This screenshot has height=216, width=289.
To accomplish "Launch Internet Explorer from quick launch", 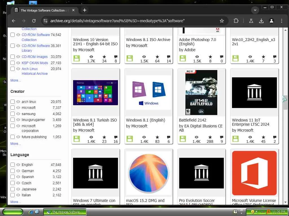I will click(x=31, y=212).
